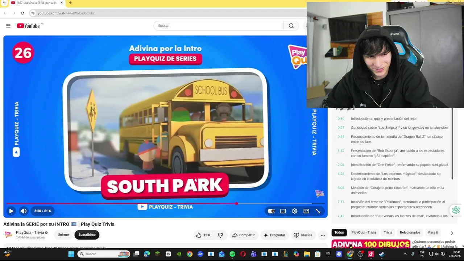Mute the video volume
464x261 pixels.
[24, 211]
